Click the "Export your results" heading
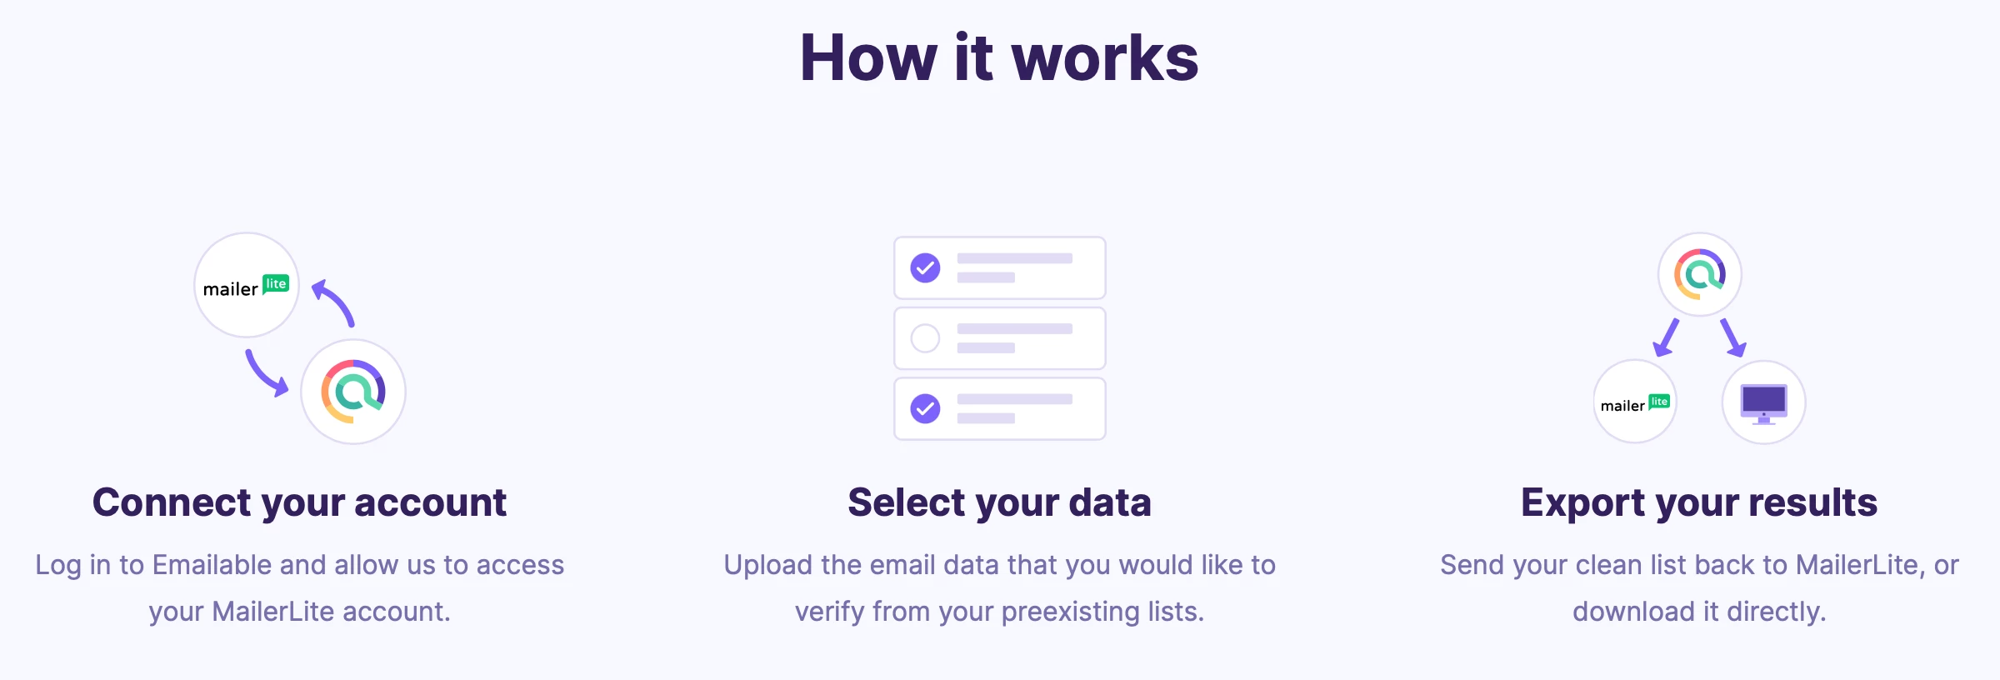 pyautogui.click(x=1699, y=502)
